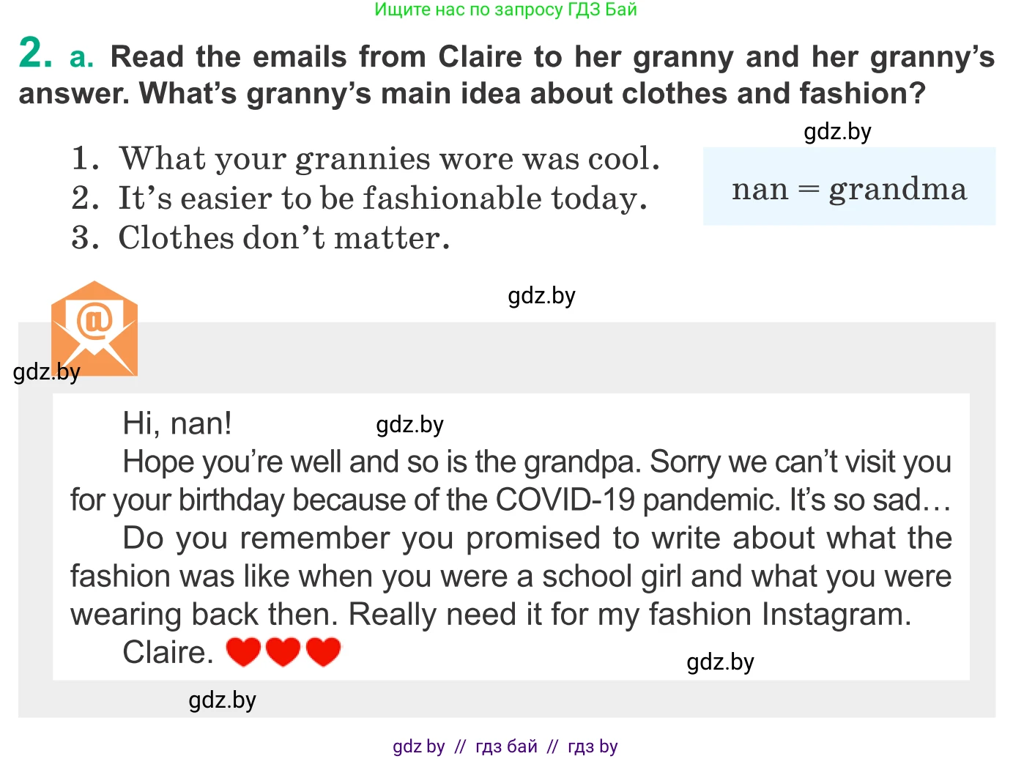This screenshot has height=759, width=1013.
Task: Click the gdz.by watermark beside "Hi, nan!"
Action: click(409, 425)
